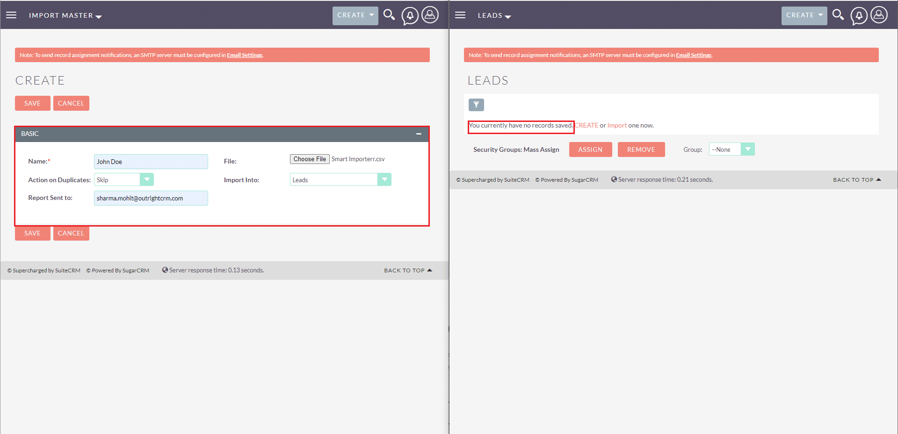Viewport: 898px width, 434px height.
Task: Click bottom CANCEL button below Basic panel
Action: 71,233
